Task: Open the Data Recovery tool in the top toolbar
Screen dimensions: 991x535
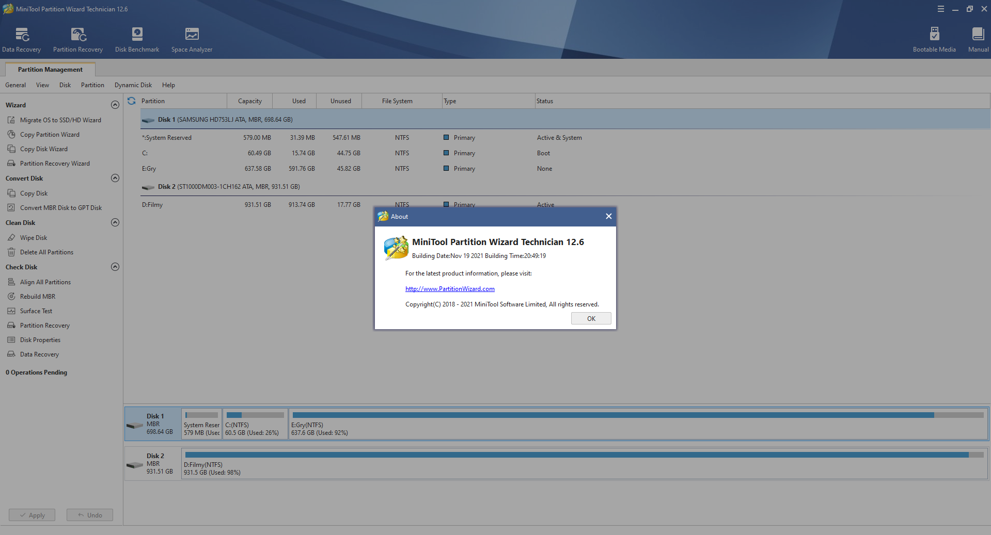Action: click(22, 40)
